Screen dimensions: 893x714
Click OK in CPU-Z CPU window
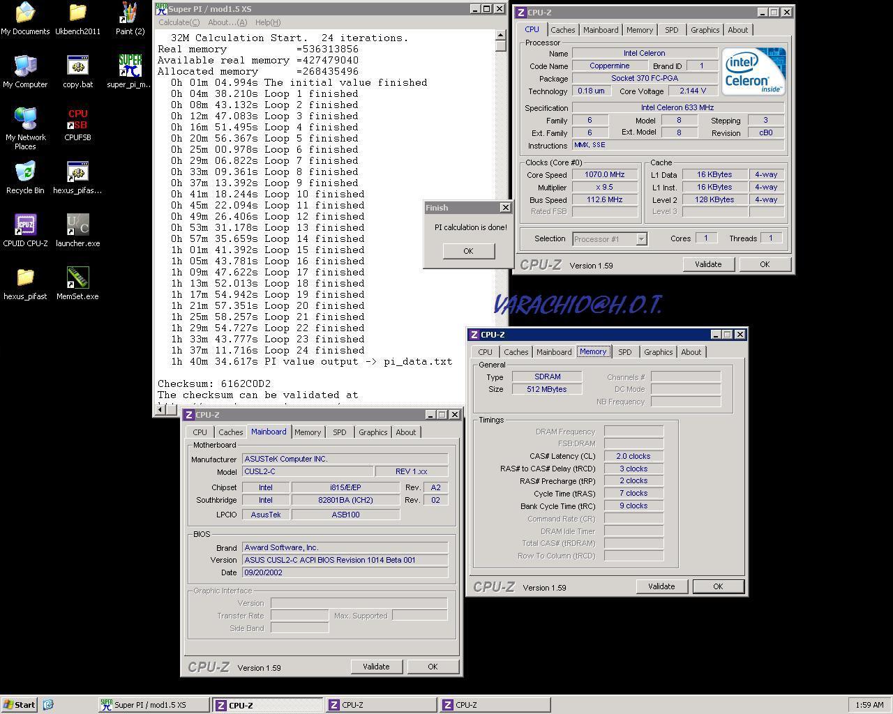(x=765, y=264)
